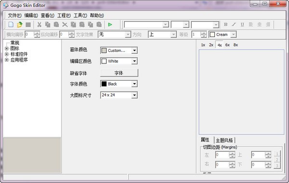Image resolution: width=289 pixels, height=183 pixels.
Task: Click the Cream color swatch
Action: (x=212, y=35)
